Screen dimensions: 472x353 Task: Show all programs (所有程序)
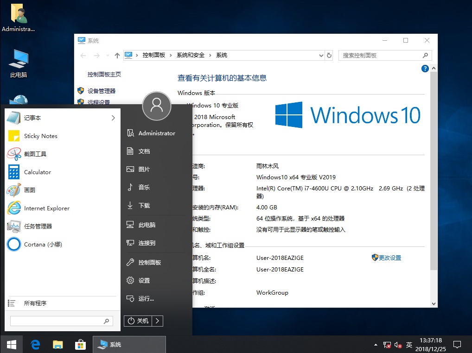pyautogui.click(x=63, y=303)
